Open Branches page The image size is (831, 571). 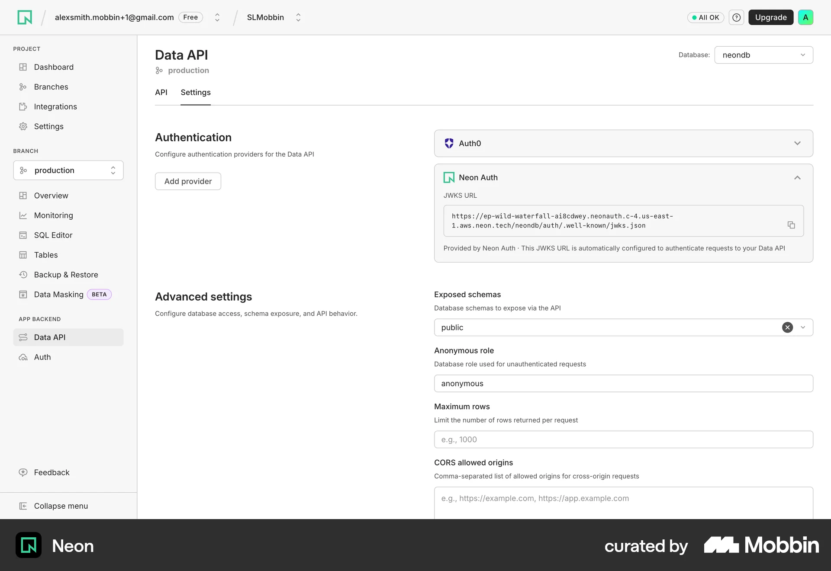click(x=68, y=87)
